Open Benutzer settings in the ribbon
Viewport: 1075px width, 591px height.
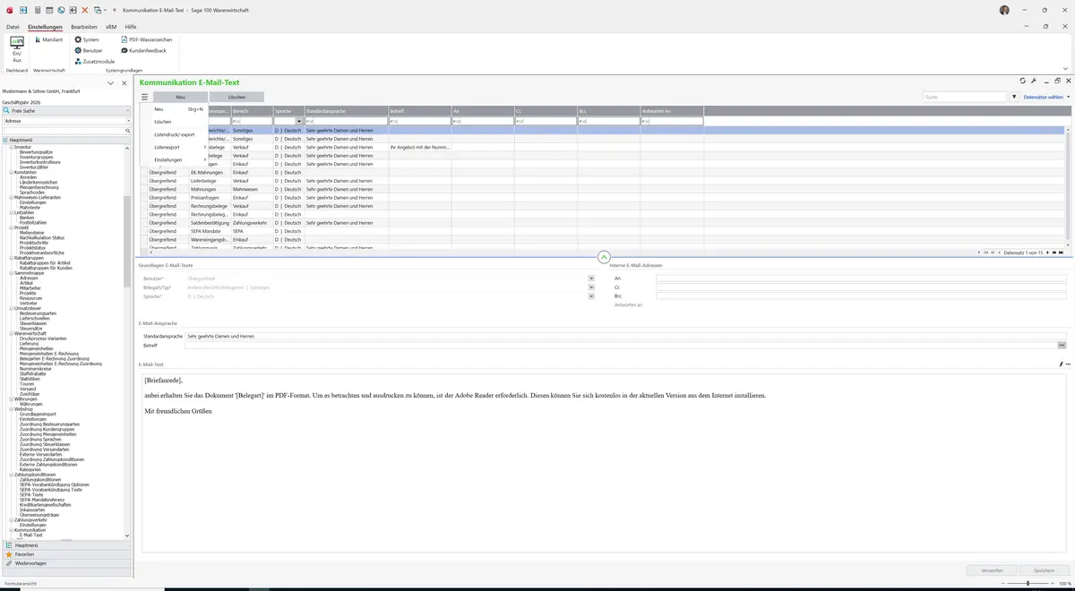click(89, 51)
